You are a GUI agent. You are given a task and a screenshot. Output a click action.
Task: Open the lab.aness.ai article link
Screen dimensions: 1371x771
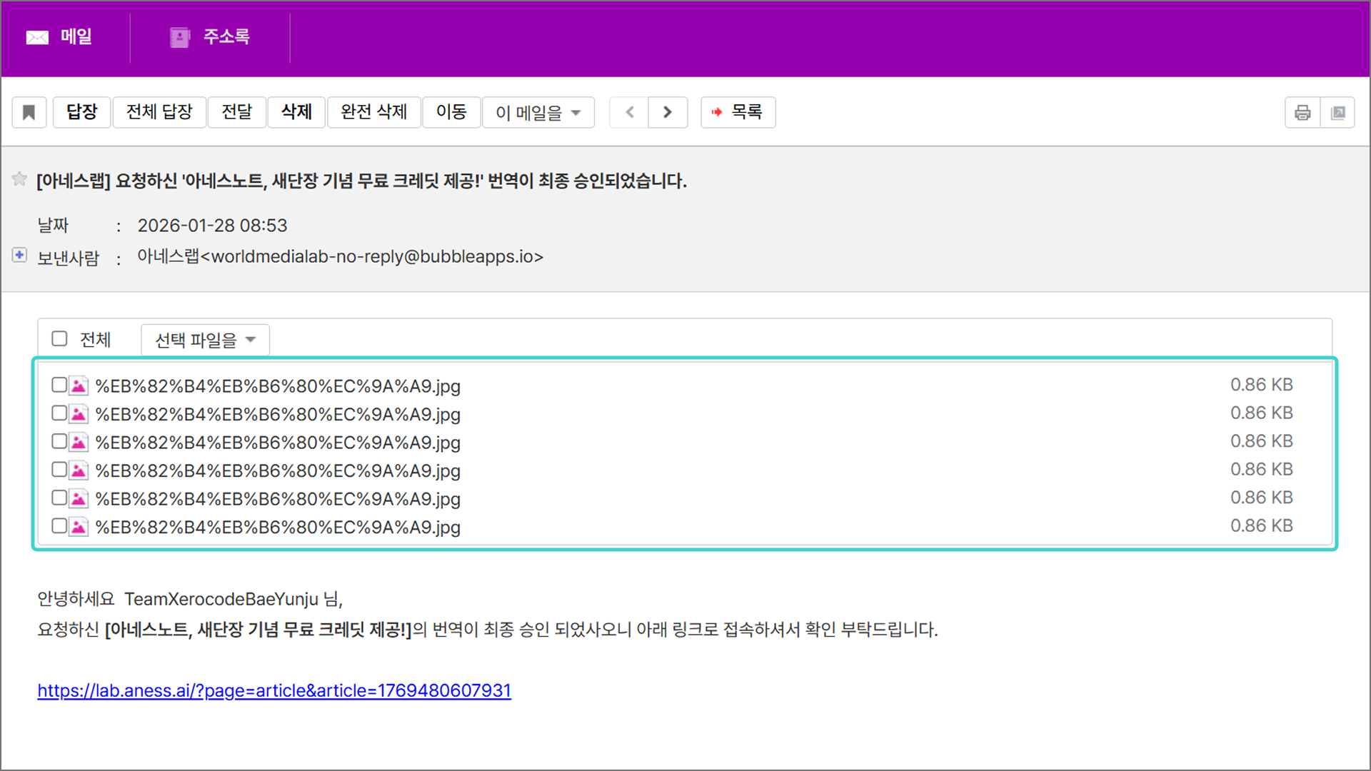274,690
